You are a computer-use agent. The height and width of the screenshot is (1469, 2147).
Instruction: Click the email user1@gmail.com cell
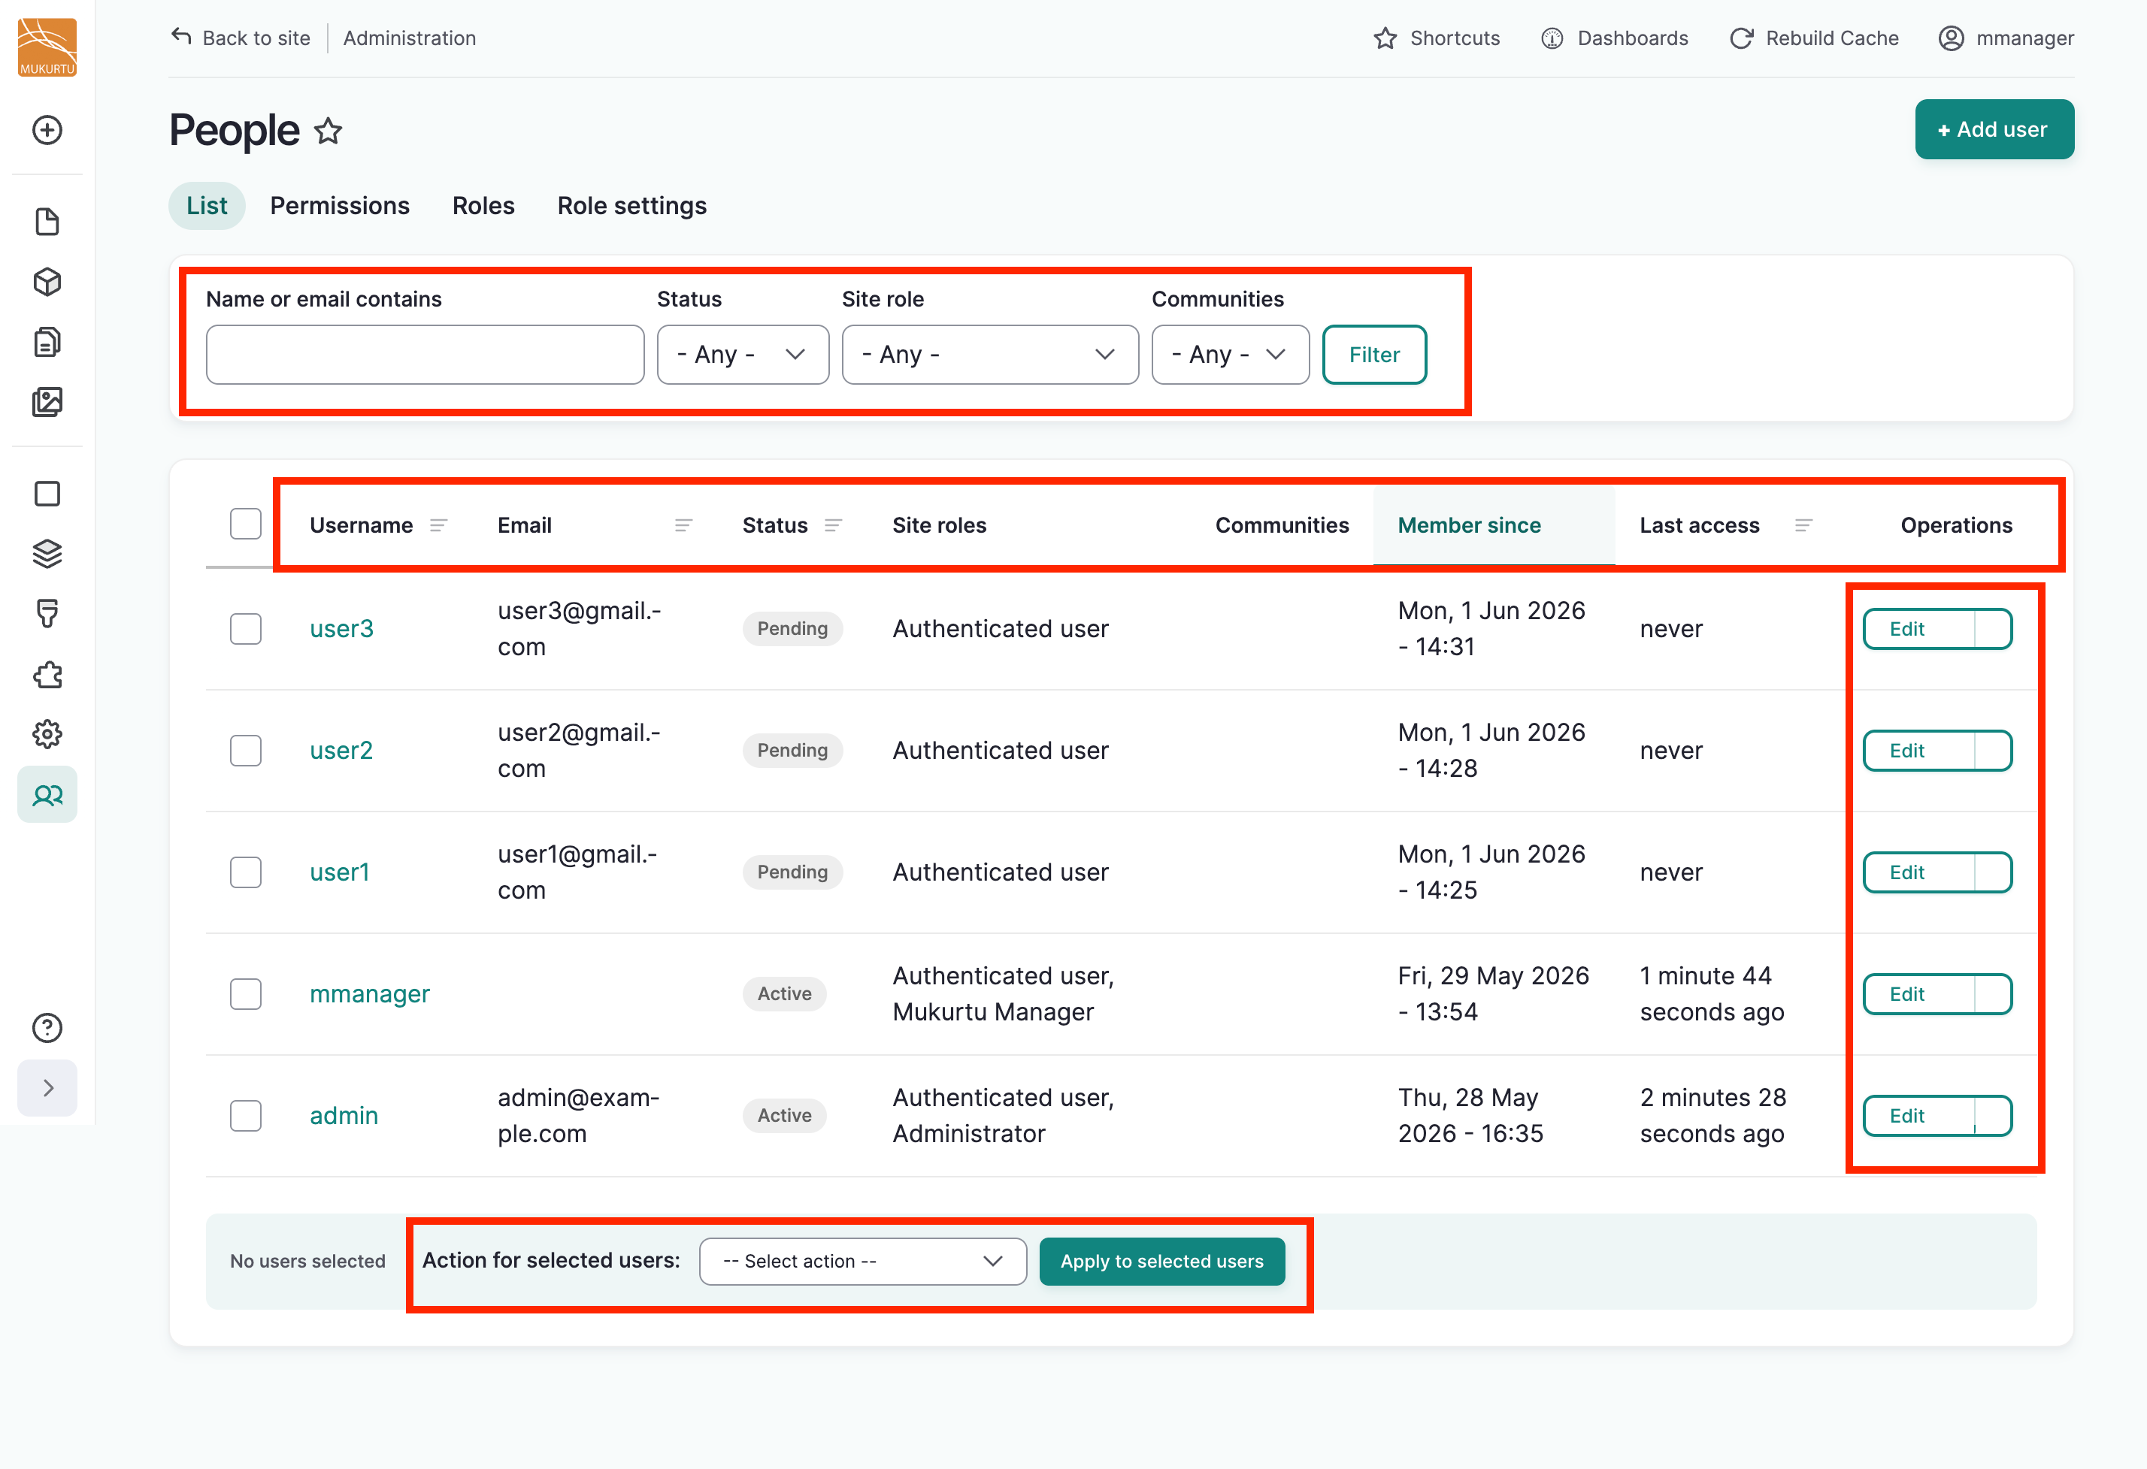click(578, 872)
